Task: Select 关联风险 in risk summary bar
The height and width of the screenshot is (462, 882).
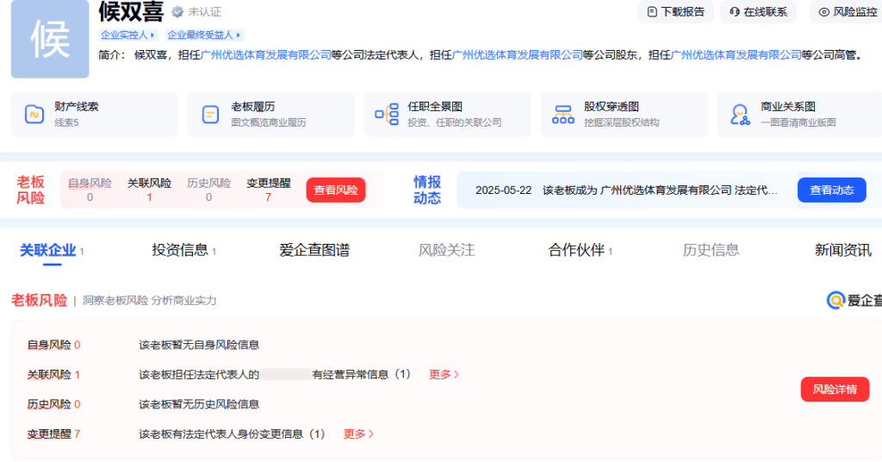Action: 149,190
